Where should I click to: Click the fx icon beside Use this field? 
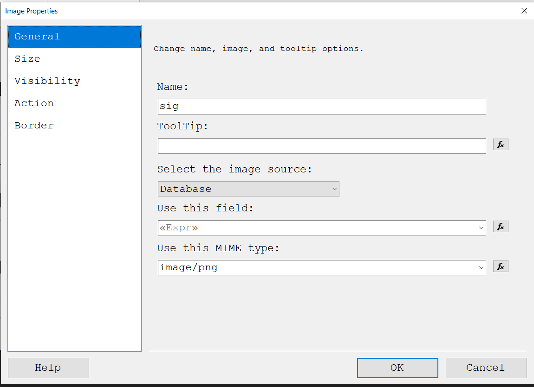tap(500, 226)
